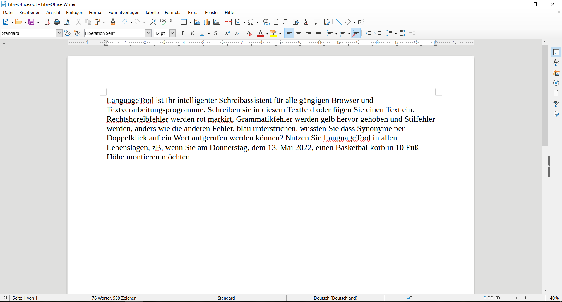Click zoom out minus button
Screen dimensions: 562x302
[x=507, y=298]
